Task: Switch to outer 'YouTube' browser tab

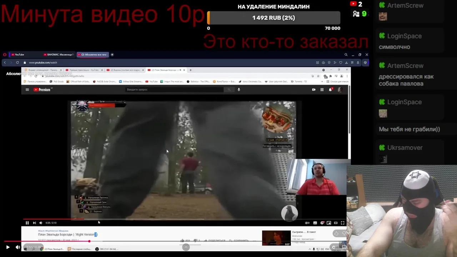Action: [x=25, y=55]
